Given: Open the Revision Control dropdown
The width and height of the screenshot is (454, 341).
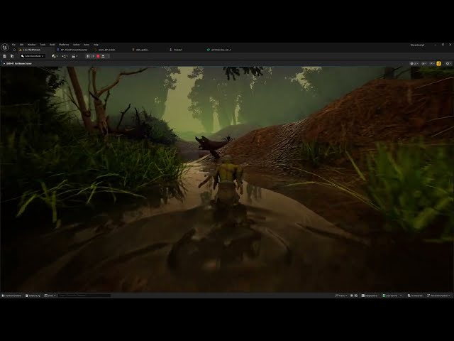Looking at the screenshot, I should [439, 296].
